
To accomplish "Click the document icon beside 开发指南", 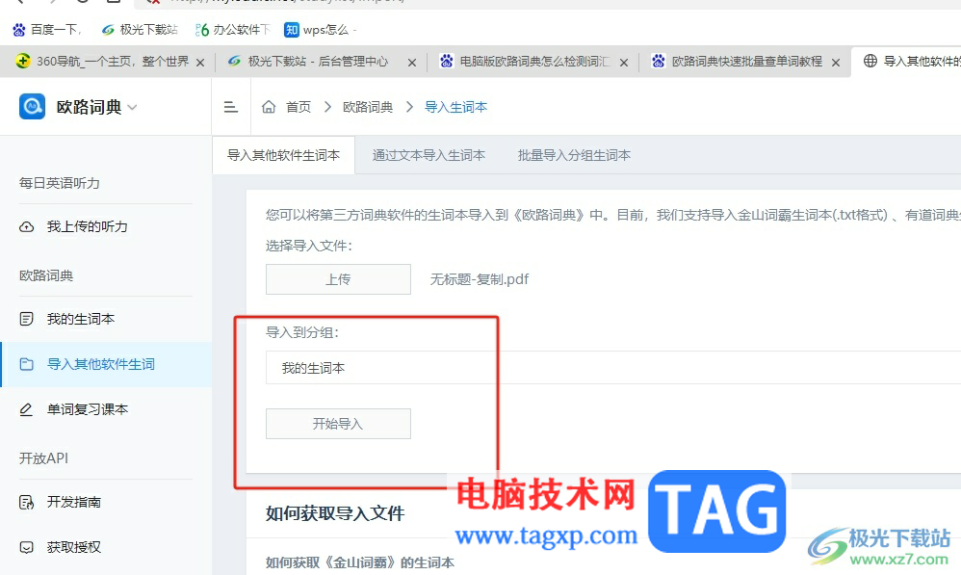I will (x=26, y=502).
